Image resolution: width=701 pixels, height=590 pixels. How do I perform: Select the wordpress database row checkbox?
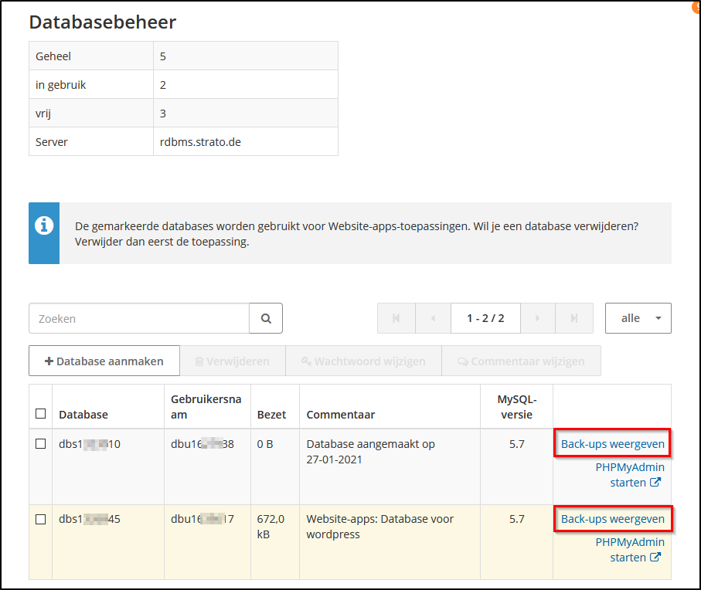pyautogui.click(x=41, y=519)
